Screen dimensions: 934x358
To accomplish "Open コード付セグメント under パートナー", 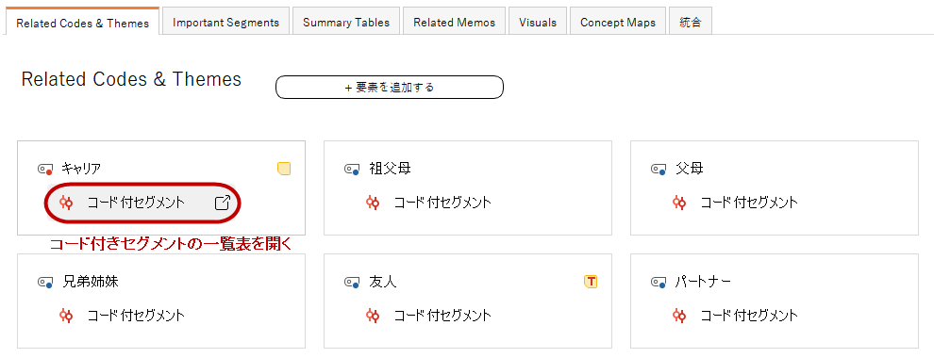I will pyautogui.click(x=749, y=316).
